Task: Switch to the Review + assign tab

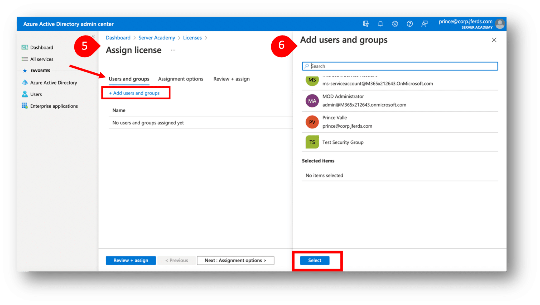Action: [231, 79]
